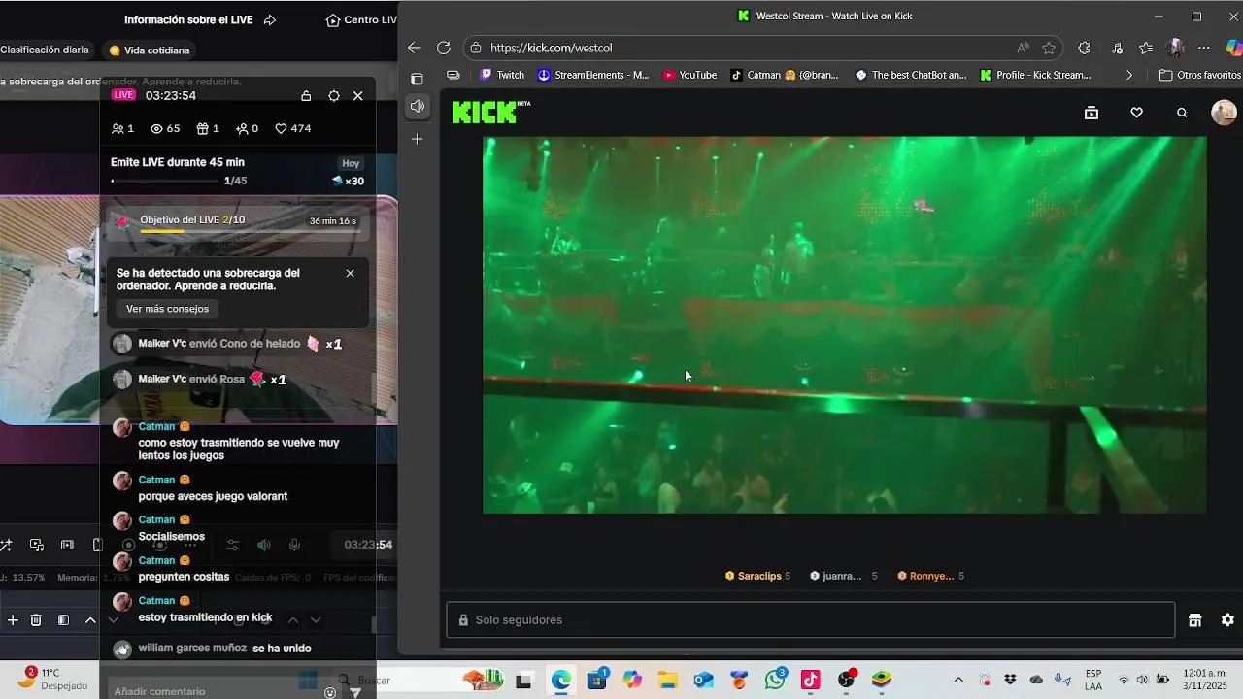This screenshot has width=1243, height=699.
Task: Toggle the LIVE Studio microphone
Action: click(294, 545)
